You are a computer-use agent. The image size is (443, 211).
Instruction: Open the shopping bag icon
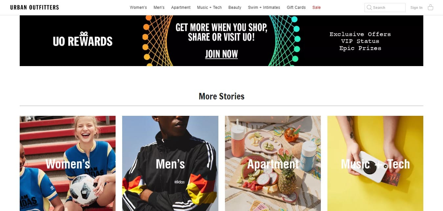tap(431, 7)
